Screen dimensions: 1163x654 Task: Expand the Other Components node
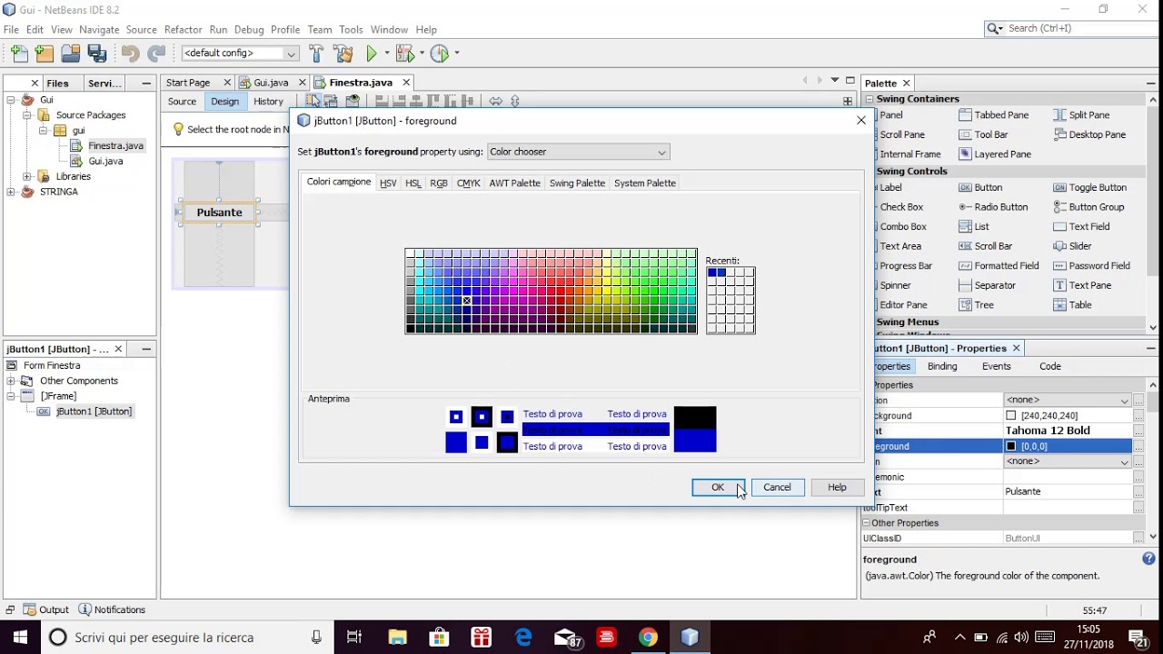coord(11,381)
